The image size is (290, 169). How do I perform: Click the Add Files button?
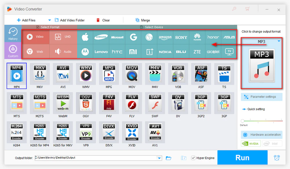26,20
